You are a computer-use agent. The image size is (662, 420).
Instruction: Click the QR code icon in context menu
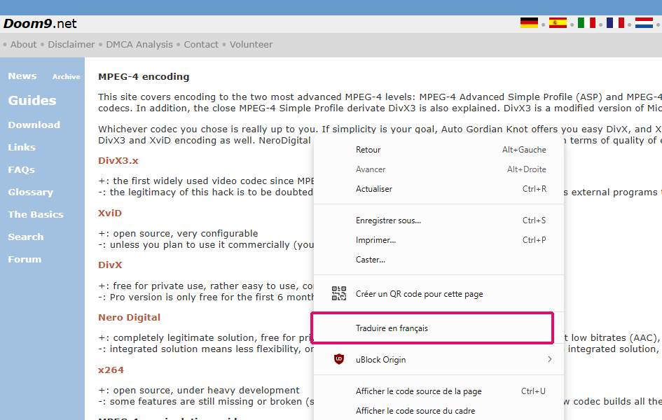tap(338, 293)
